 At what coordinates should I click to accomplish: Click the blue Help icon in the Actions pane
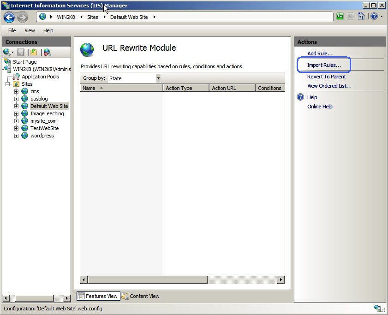point(300,97)
